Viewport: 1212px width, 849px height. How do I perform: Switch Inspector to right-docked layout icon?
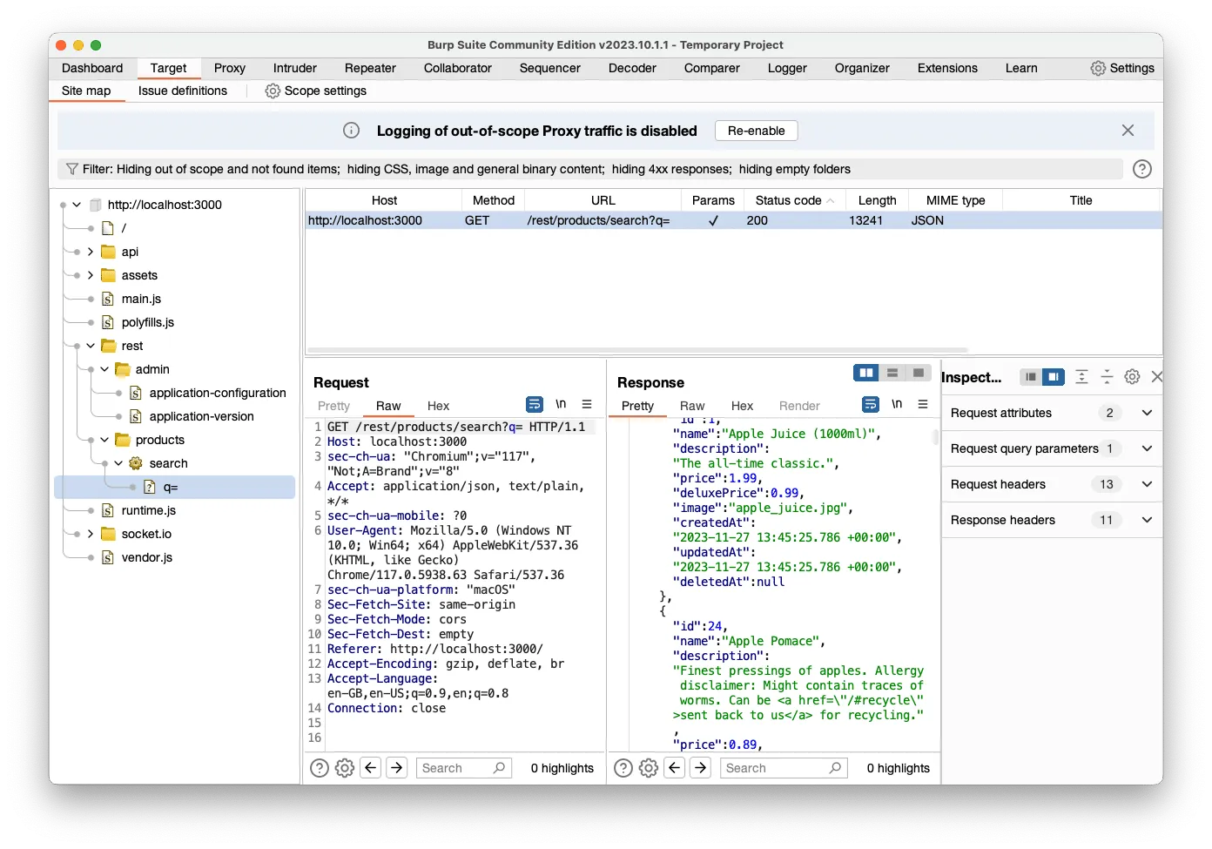[1054, 377]
